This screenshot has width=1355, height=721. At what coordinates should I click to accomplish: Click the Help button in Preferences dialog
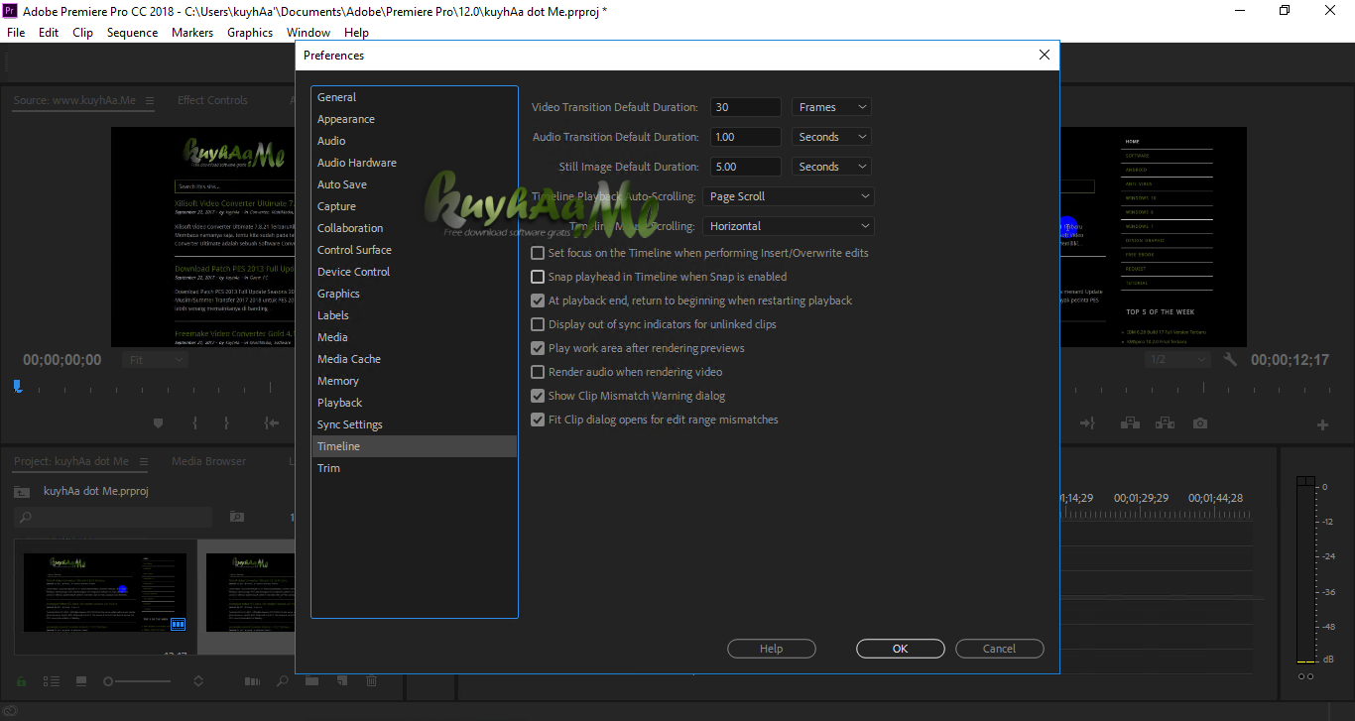click(x=772, y=649)
